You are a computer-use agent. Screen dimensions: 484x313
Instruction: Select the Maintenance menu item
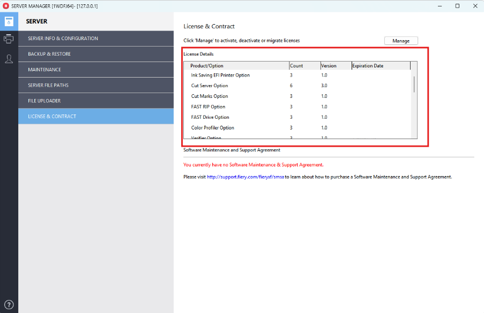[x=96, y=70]
